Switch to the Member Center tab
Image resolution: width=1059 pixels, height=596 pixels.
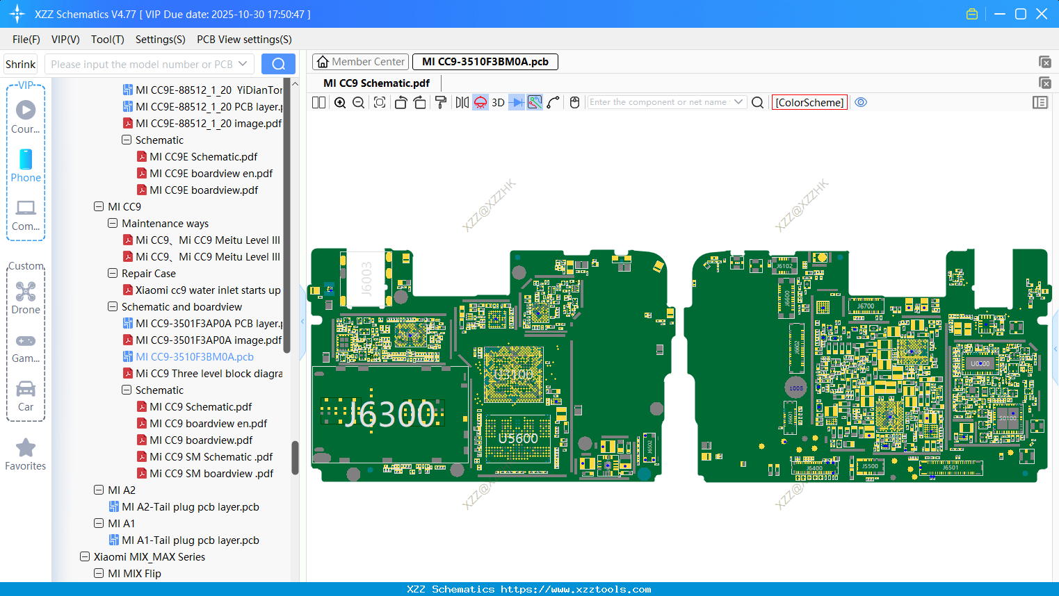pos(361,62)
